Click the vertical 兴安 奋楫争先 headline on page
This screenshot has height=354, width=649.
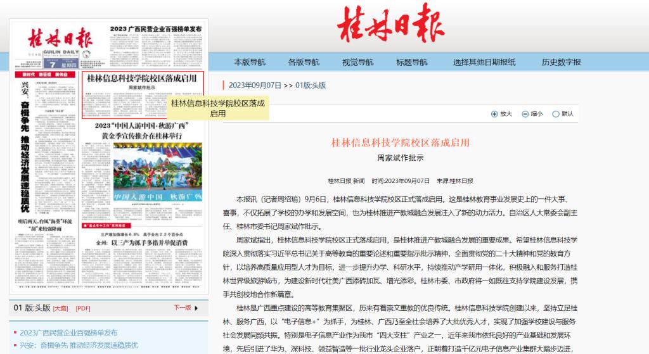pyautogui.click(x=25, y=147)
